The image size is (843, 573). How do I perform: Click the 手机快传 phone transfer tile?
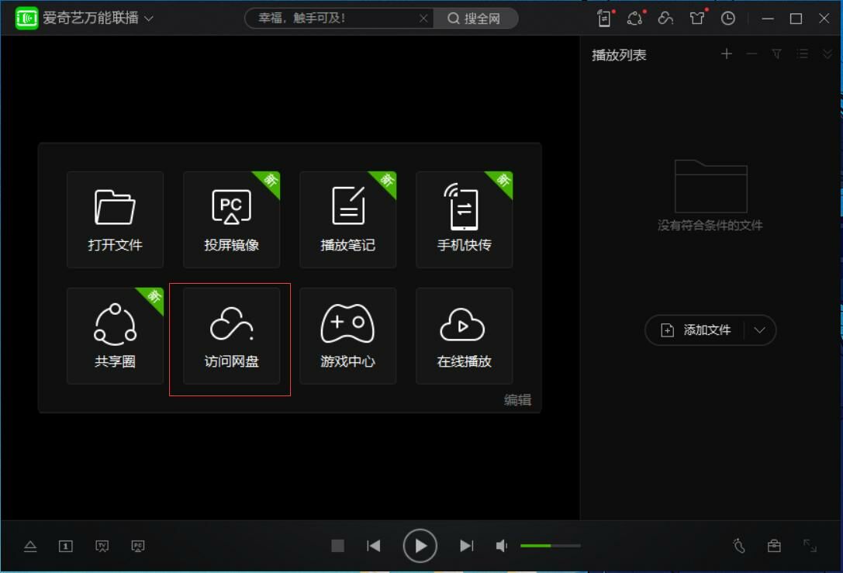(464, 219)
